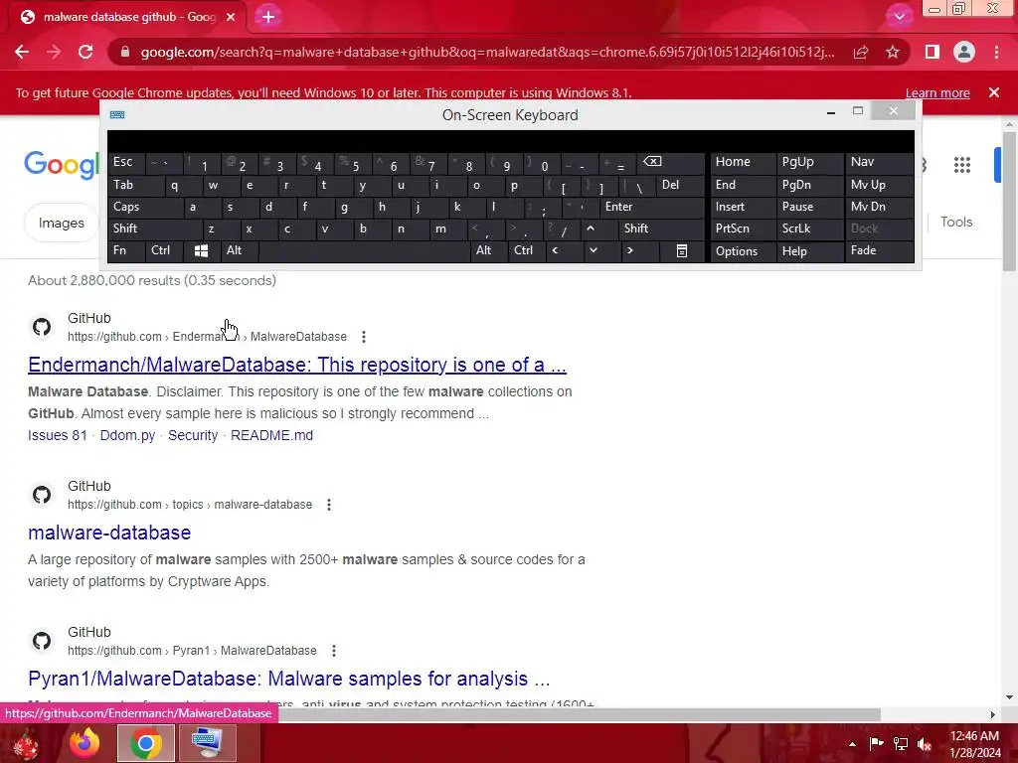Open the malware-database topics result
Image resolution: width=1018 pixels, height=763 pixels.
pos(109,533)
